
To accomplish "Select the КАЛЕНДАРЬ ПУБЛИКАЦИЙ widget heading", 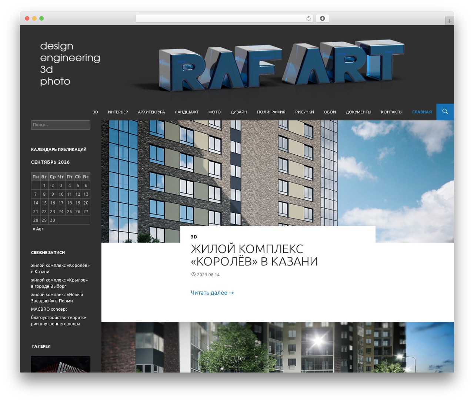I will pos(59,149).
